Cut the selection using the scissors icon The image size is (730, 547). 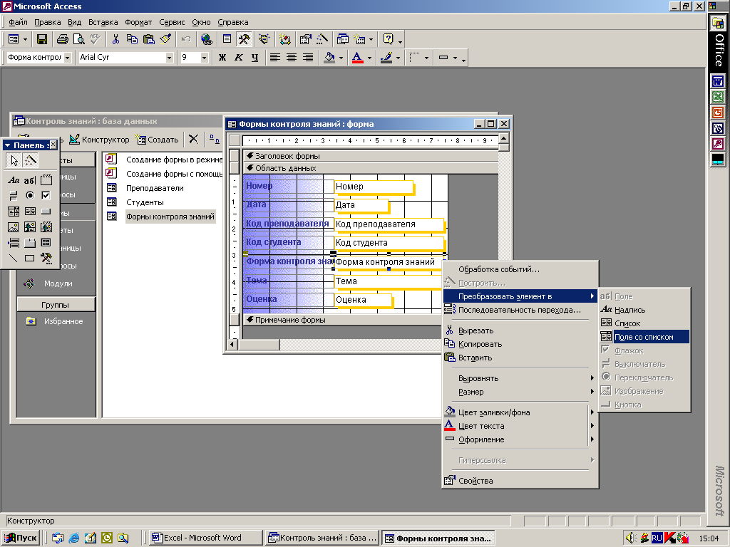coord(115,40)
